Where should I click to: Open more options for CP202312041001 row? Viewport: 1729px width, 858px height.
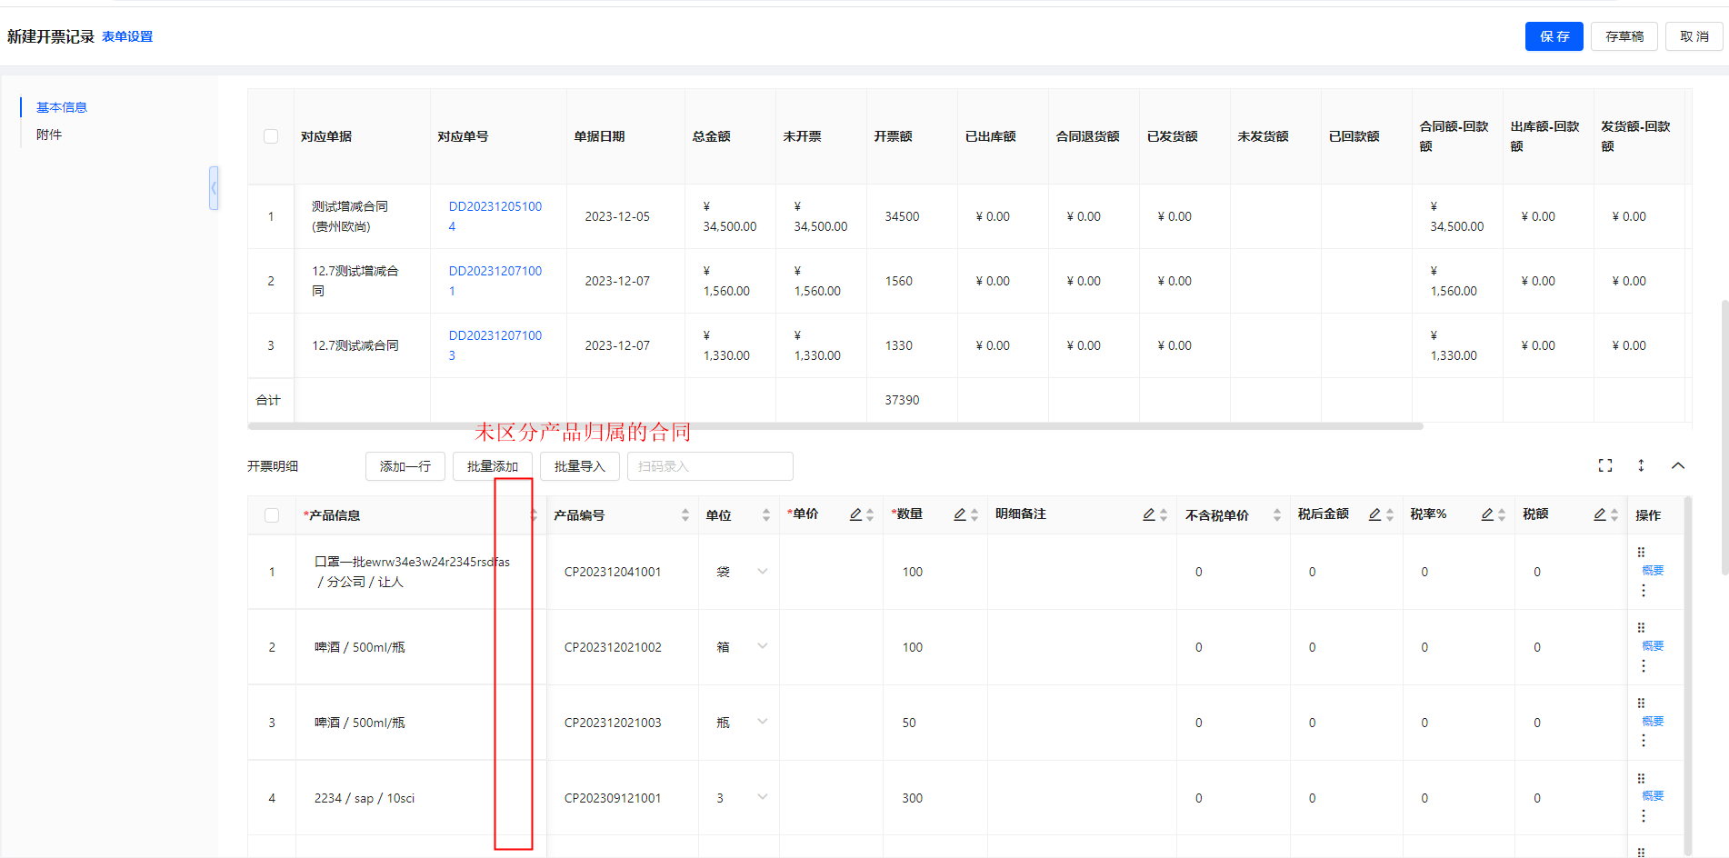pyautogui.click(x=1644, y=591)
